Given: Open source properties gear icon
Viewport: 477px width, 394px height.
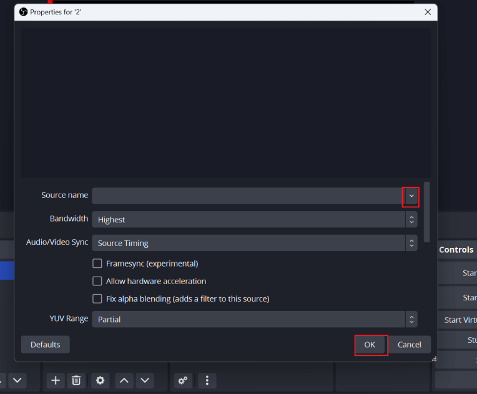Looking at the screenshot, I should tap(99, 380).
